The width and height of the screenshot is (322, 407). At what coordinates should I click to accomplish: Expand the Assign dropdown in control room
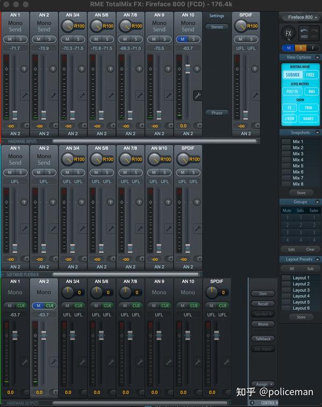pyautogui.click(x=263, y=384)
